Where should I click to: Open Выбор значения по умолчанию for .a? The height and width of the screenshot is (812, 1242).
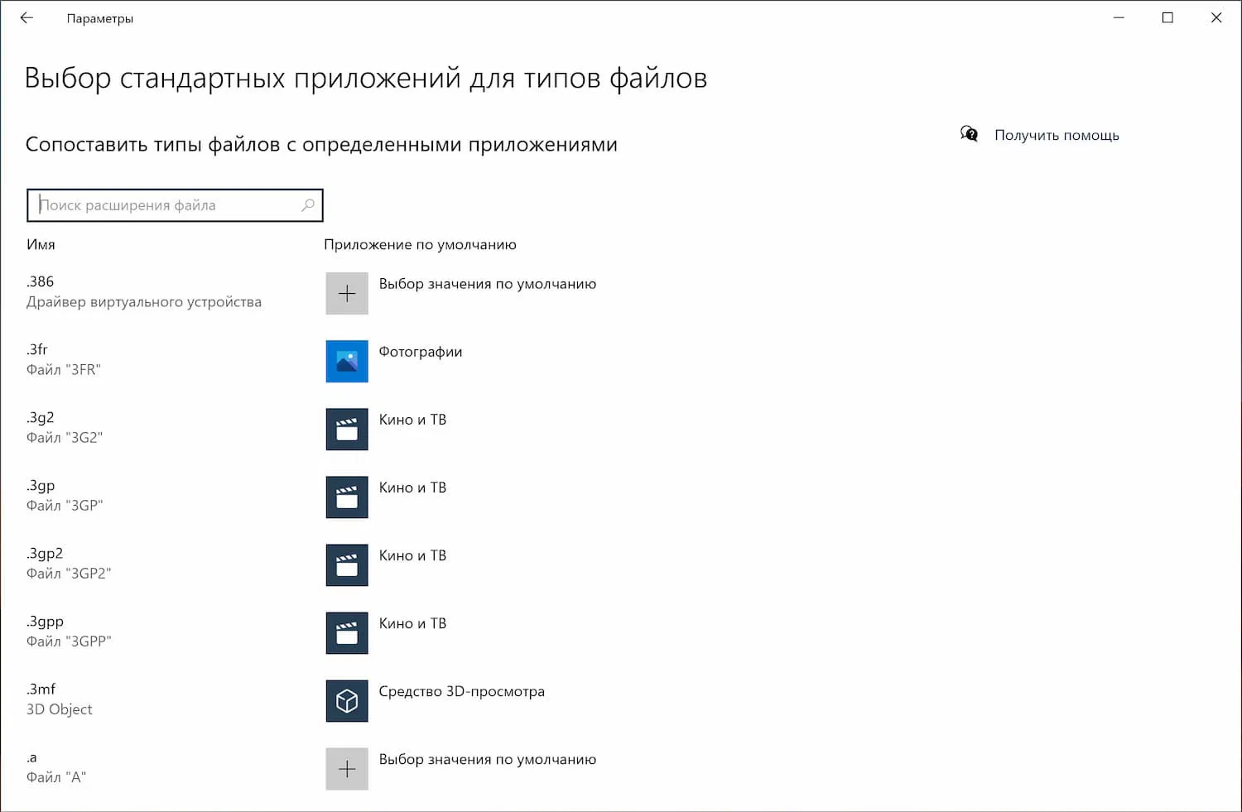[x=487, y=759]
